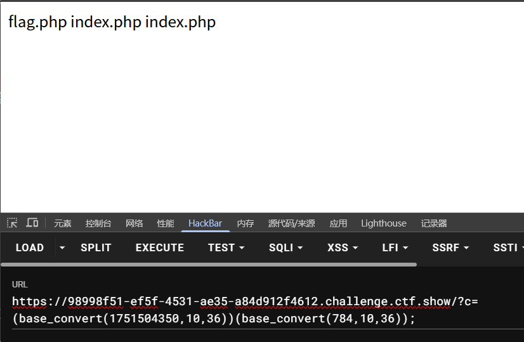
Task: Expand the arrow next to LOAD
Action: tap(62, 247)
